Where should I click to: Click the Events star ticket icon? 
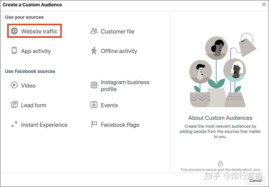pos(93,105)
